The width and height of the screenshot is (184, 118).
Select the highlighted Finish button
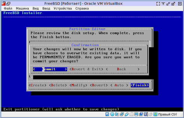[x=140, y=85]
